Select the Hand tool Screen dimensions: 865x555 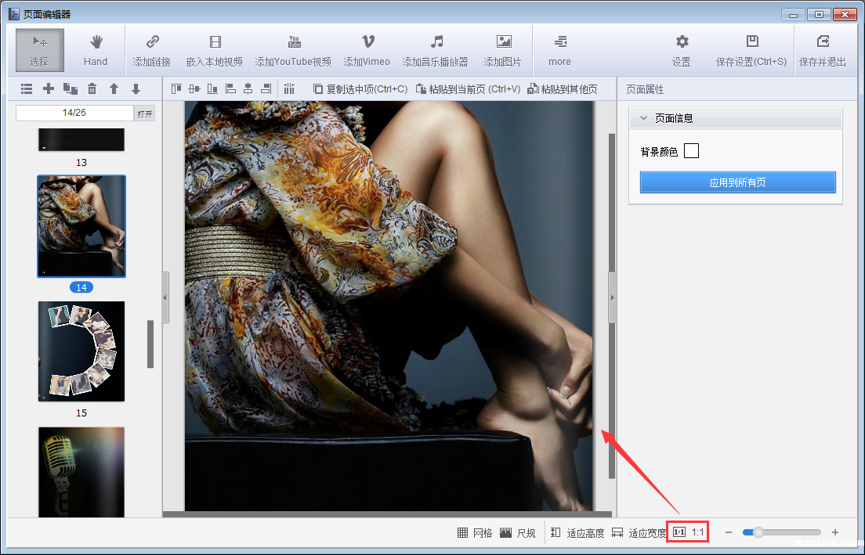click(x=96, y=50)
